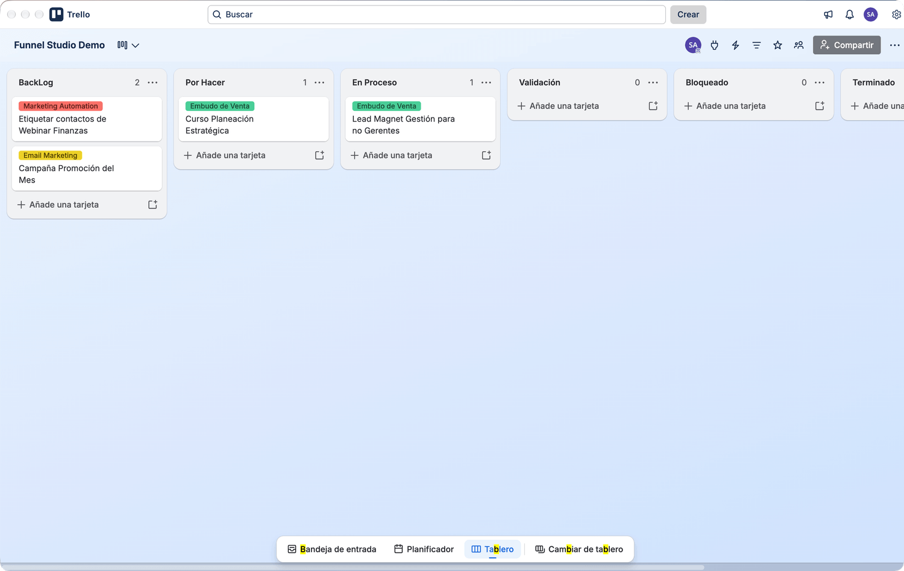Click the SA board member avatar
The width and height of the screenshot is (904, 571).
pos(693,45)
